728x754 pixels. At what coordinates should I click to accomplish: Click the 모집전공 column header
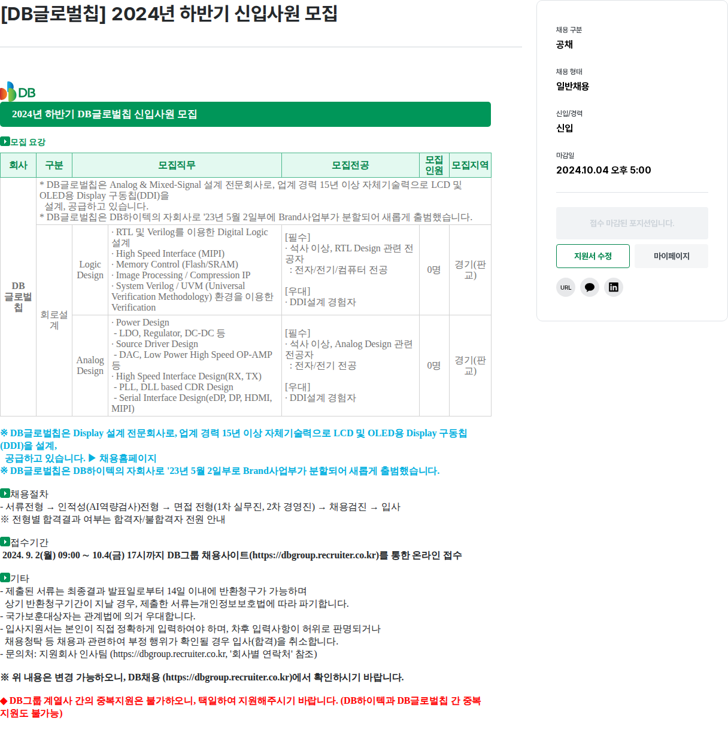tap(351, 165)
